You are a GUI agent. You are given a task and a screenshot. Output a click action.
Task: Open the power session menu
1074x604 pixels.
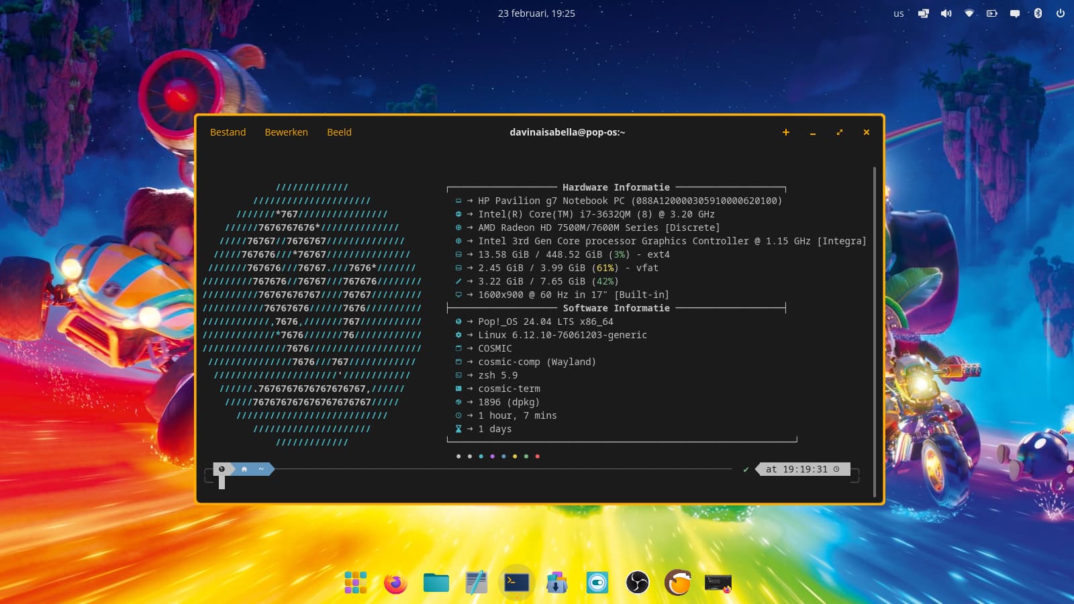[1061, 13]
